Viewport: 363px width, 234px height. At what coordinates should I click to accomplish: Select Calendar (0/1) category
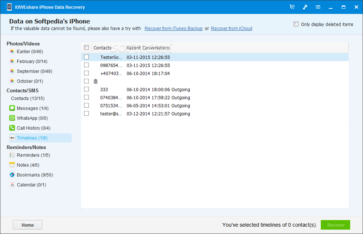pos(32,185)
